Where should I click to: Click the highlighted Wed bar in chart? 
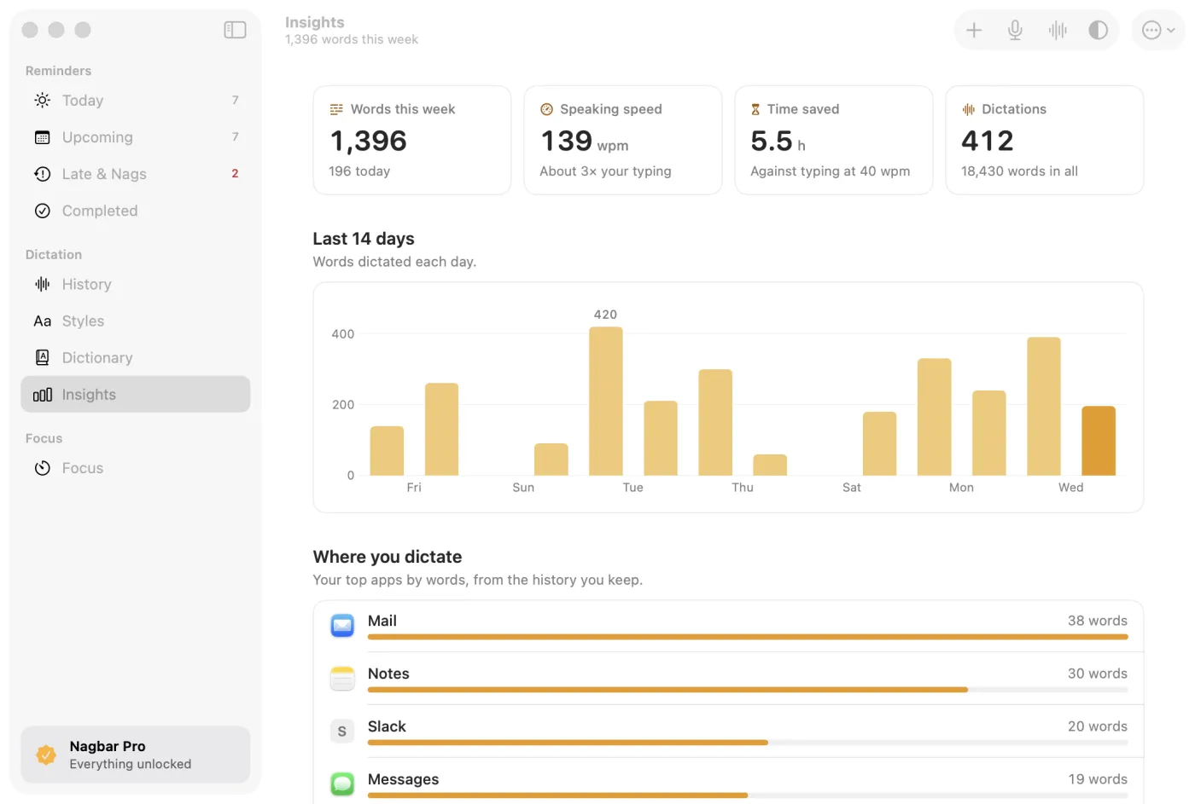pos(1099,441)
